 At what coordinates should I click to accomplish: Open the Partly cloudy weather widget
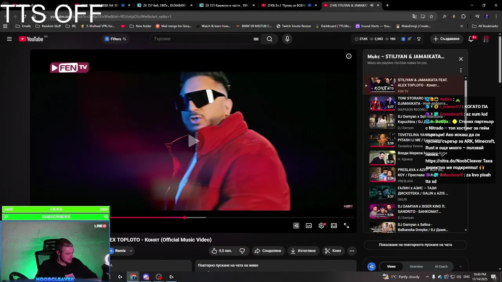point(401,277)
